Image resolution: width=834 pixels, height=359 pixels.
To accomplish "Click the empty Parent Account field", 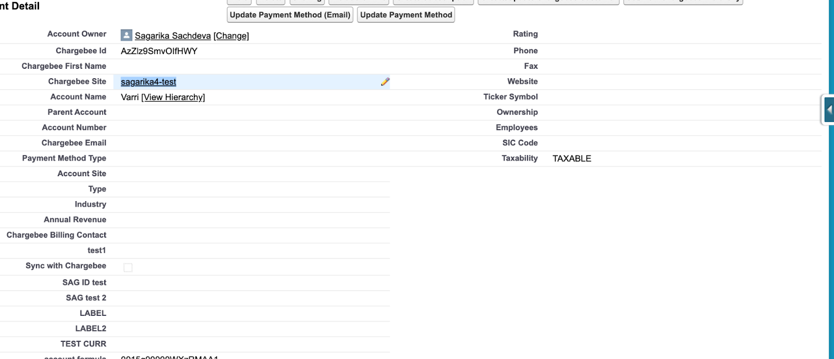I will 250,113.
